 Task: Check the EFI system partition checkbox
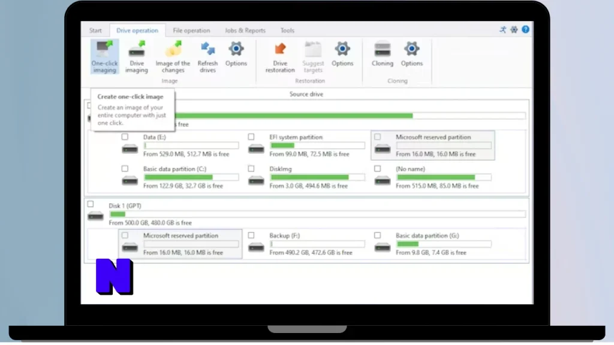(251, 137)
